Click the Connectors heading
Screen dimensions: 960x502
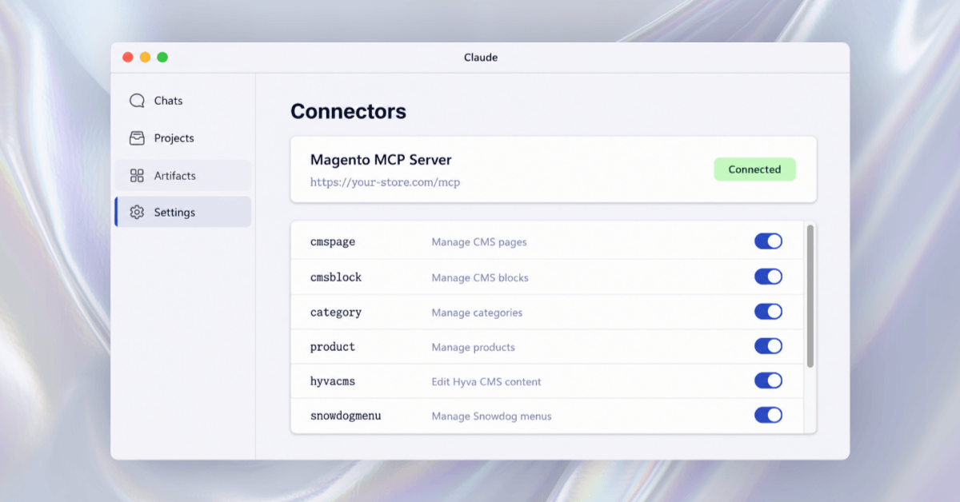click(x=348, y=111)
